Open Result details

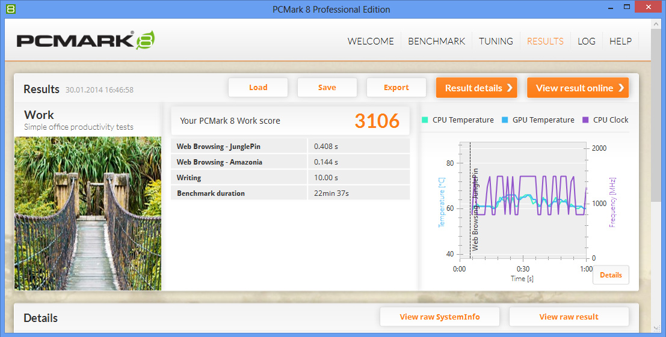tap(476, 88)
